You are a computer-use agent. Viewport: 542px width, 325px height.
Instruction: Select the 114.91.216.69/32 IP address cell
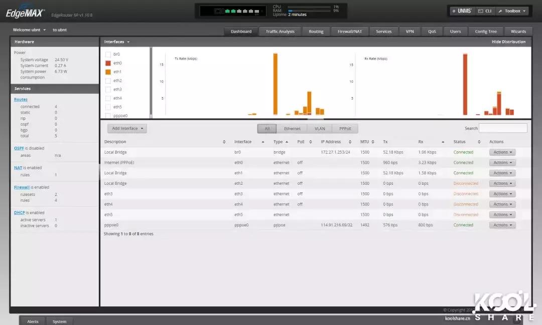pyautogui.click(x=336, y=225)
